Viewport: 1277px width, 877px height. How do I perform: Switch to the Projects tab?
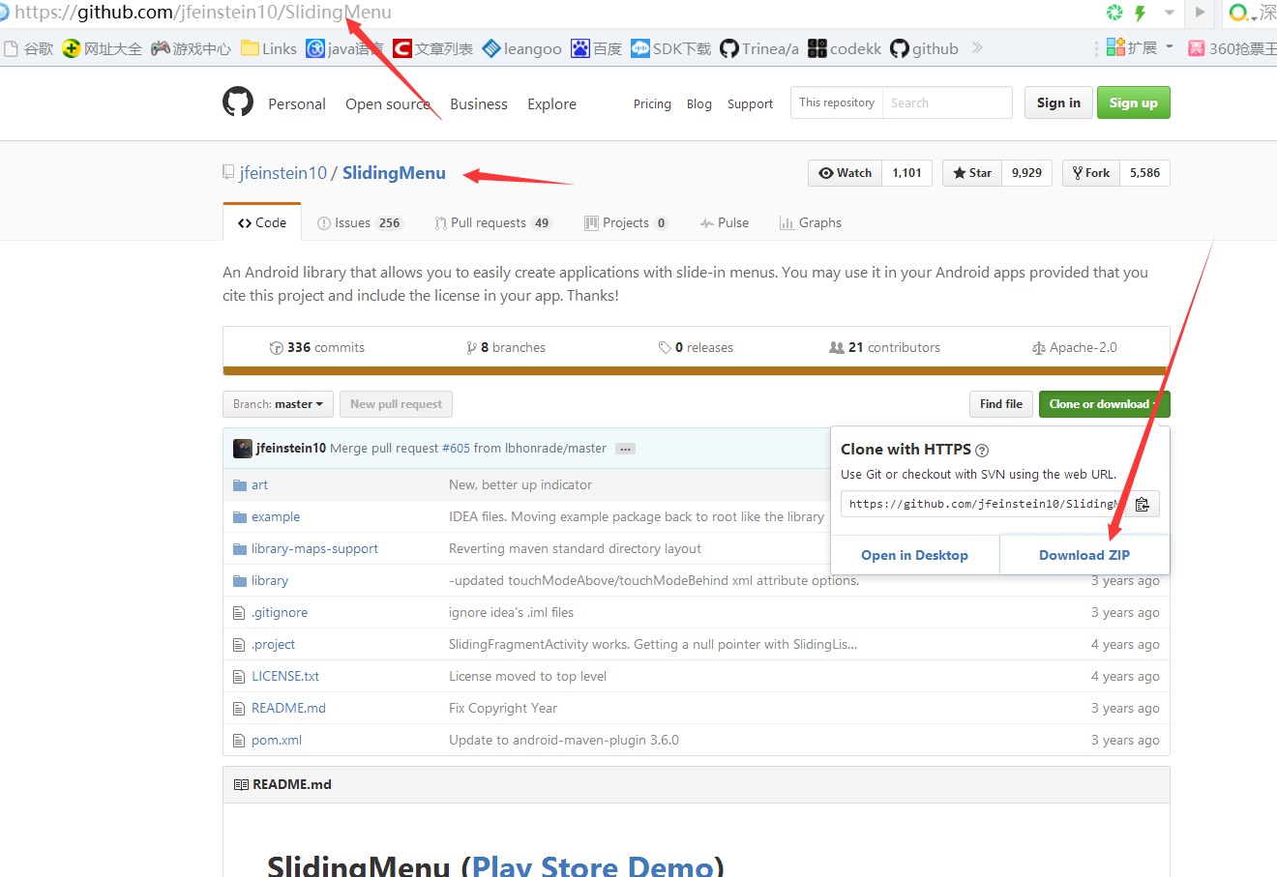coord(626,222)
